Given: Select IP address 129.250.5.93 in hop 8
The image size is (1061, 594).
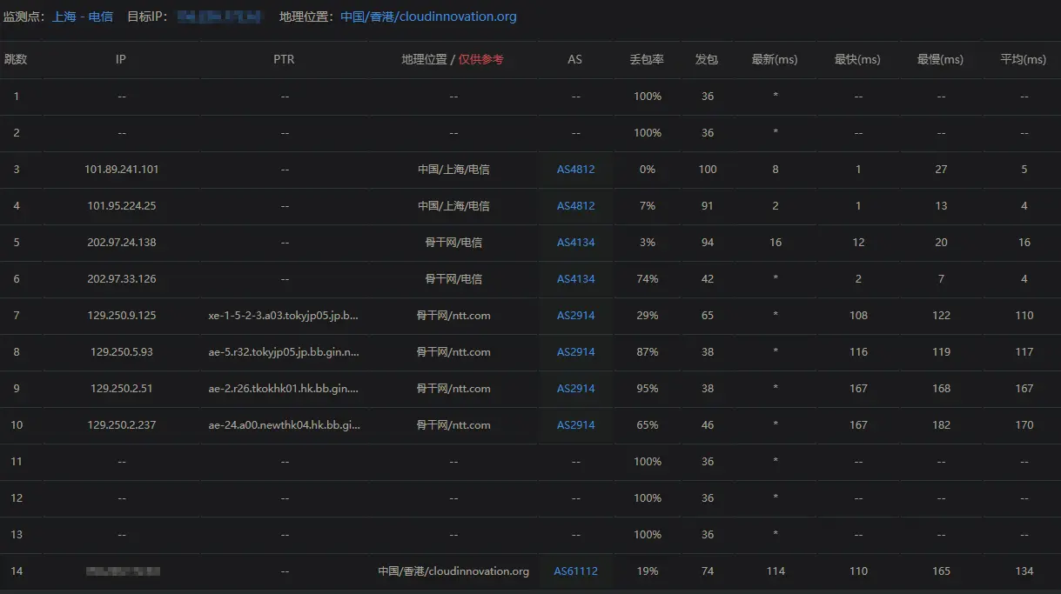Looking at the screenshot, I should [x=122, y=352].
